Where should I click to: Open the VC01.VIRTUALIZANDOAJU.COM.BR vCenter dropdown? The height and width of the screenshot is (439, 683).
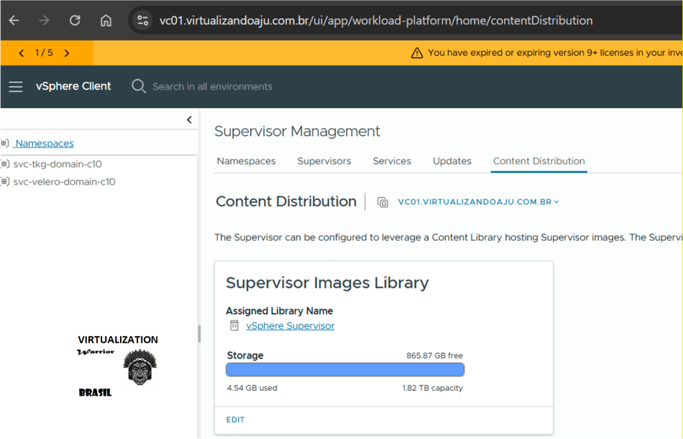tap(478, 202)
